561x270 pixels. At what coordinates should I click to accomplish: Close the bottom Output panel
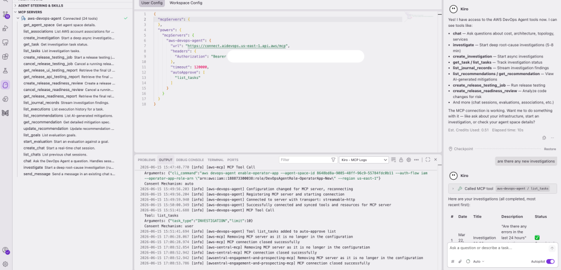click(x=436, y=160)
